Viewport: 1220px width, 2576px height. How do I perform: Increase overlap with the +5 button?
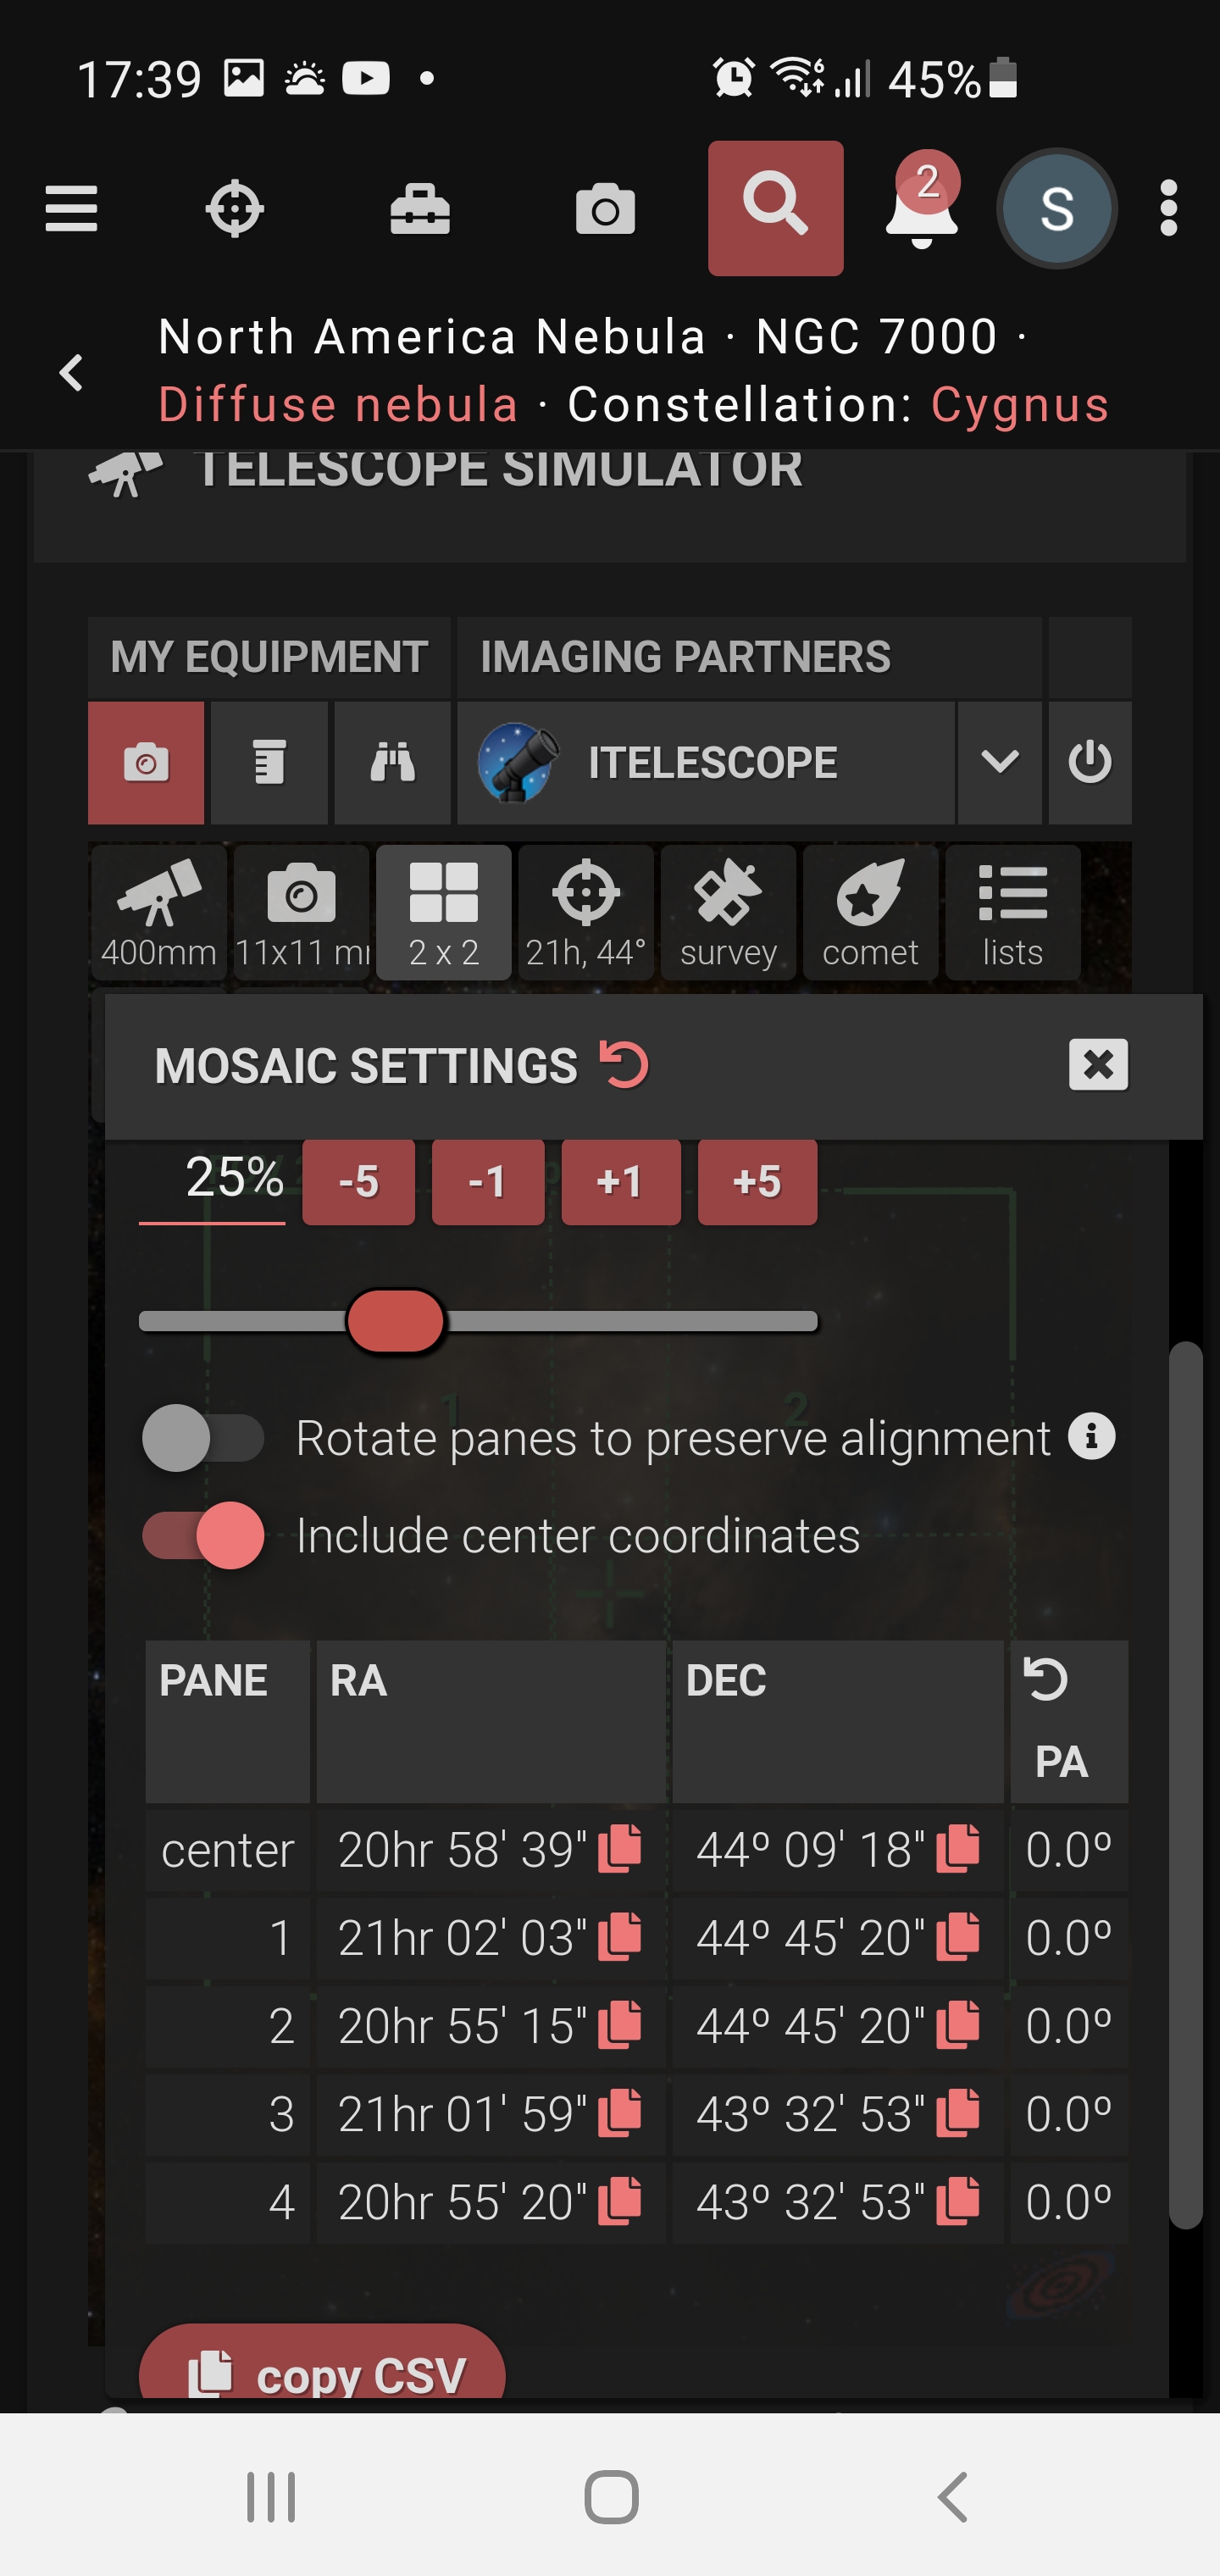point(756,1181)
